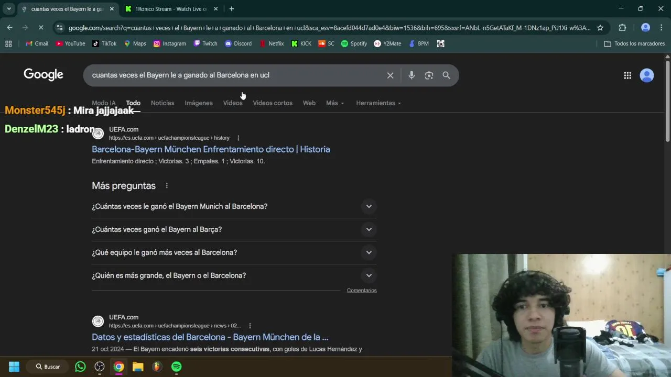Open Datos y estadísticas del Barcelona link

click(x=210, y=337)
